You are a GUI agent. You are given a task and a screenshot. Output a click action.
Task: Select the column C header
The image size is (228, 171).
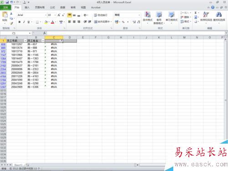54,37
